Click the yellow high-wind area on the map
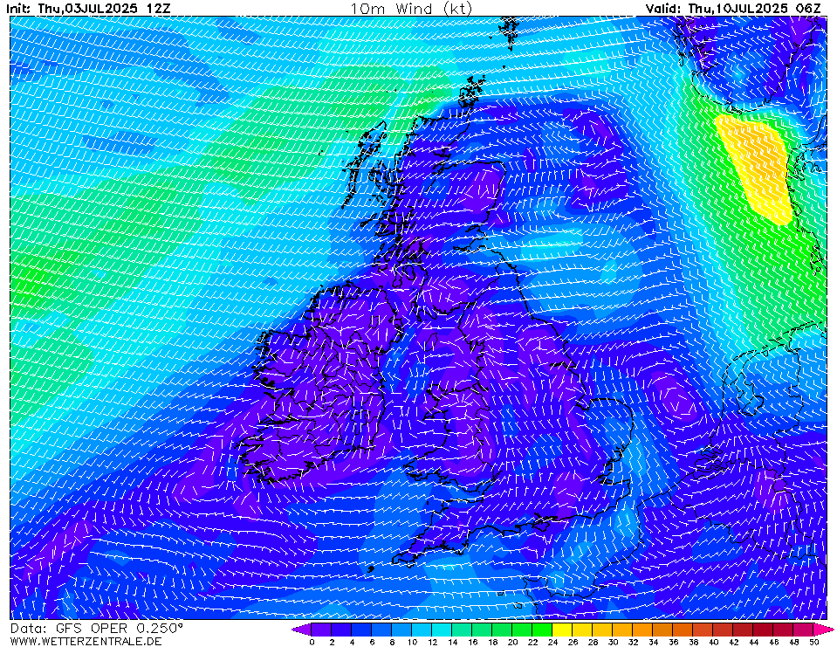This screenshot has height=647, width=837. point(755,169)
